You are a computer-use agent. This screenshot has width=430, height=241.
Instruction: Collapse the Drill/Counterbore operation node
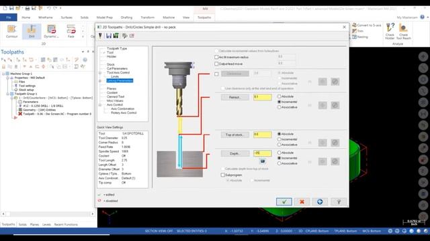click(x=12, y=98)
